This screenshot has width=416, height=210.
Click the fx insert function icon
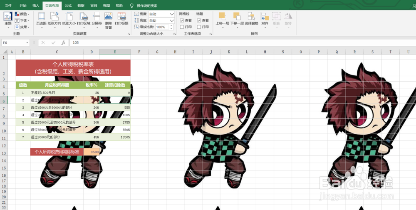pos(63,42)
